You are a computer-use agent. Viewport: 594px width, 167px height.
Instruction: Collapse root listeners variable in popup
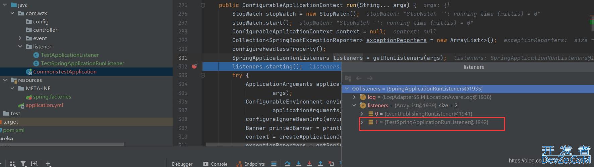click(347, 89)
